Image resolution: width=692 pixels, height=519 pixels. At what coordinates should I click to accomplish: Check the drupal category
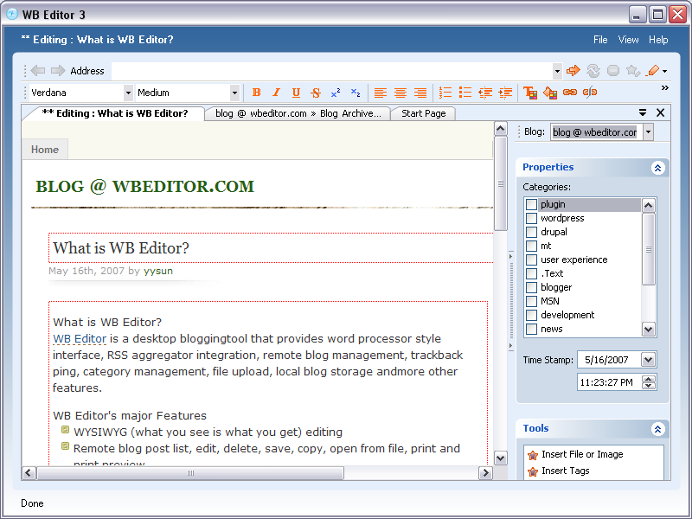(531, 232)
